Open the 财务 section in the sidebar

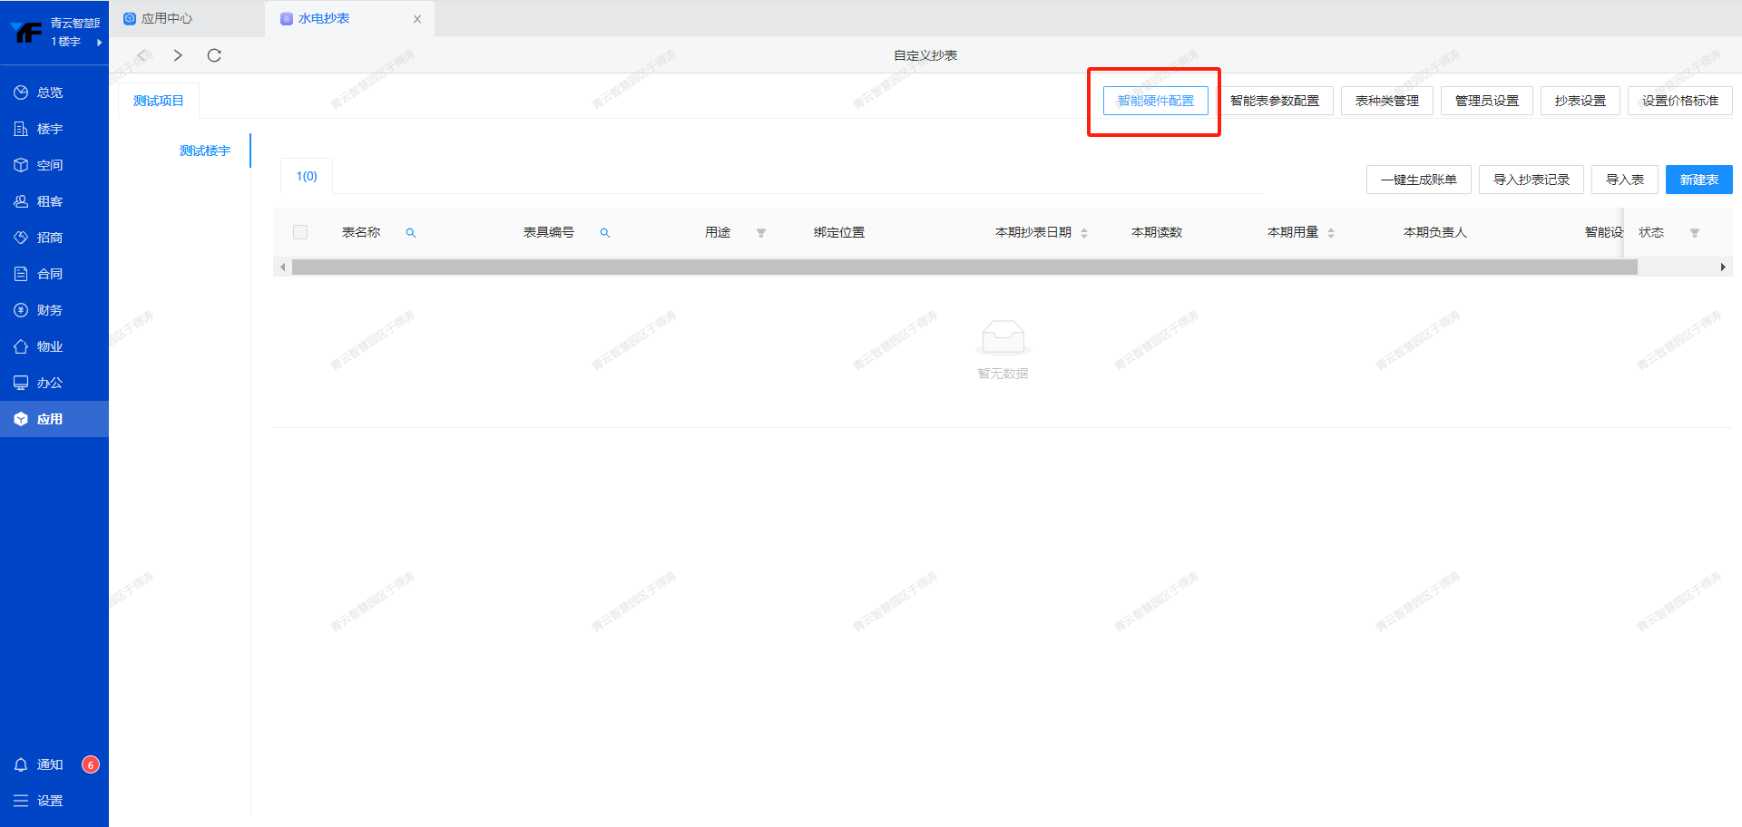coord(49,310)
